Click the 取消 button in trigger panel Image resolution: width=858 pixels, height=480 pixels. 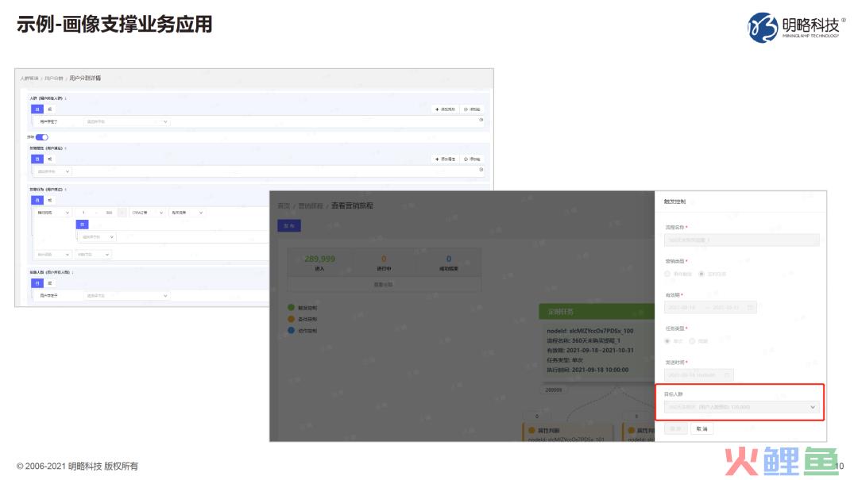pos(701,428)
